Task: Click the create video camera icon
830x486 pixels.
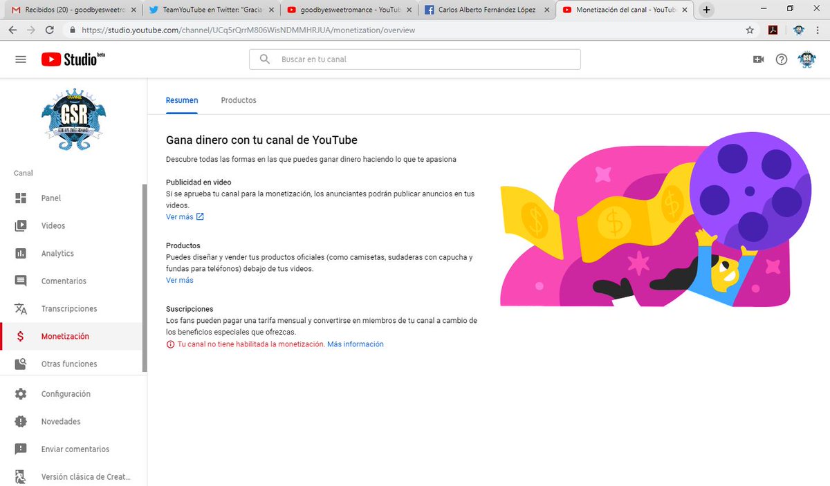Action: pos(758,59)
